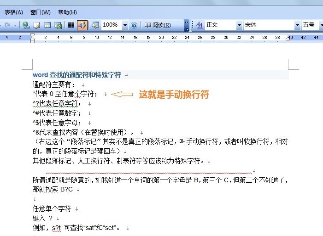Click the 五号 font size box
323x236 pixels.
[310, 25]
